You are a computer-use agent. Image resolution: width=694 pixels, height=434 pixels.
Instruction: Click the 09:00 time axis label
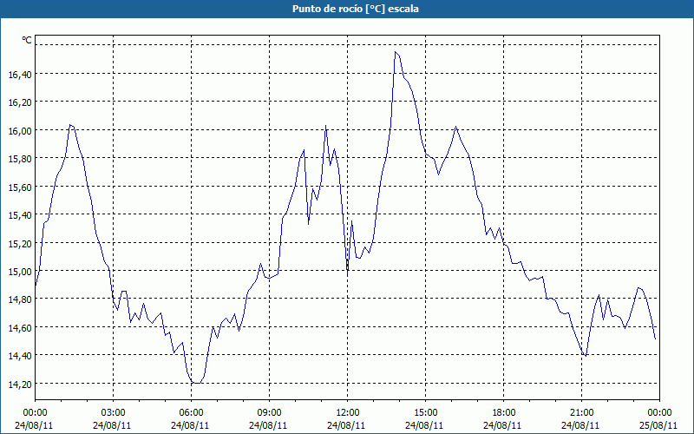[x=269, y=413]
